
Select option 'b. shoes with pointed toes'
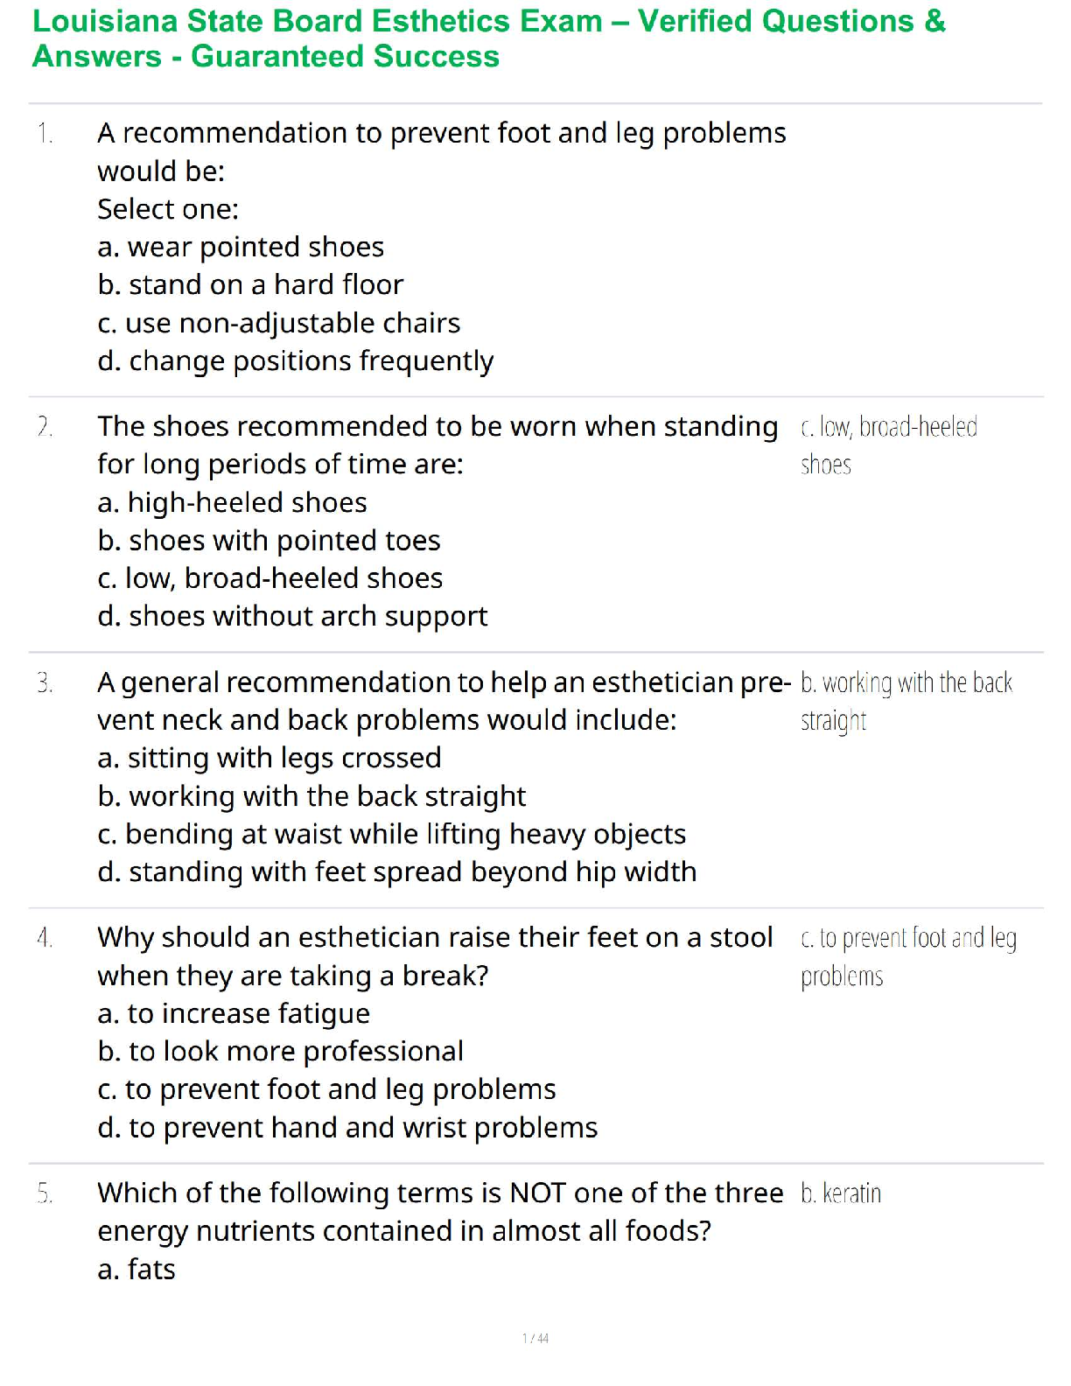(269, 541)
